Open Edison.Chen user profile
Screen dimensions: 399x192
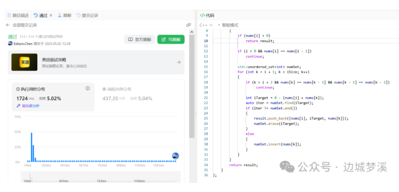tap(23, 44)
